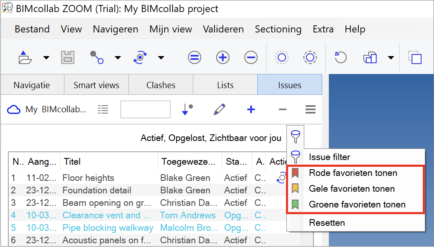Viewport: 434px width, 247px height.
Task: Open the Sectioning menu
Action: (x=278, y=29)
